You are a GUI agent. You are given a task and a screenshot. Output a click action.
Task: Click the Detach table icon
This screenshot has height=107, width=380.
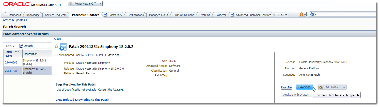tap(21, 46)
